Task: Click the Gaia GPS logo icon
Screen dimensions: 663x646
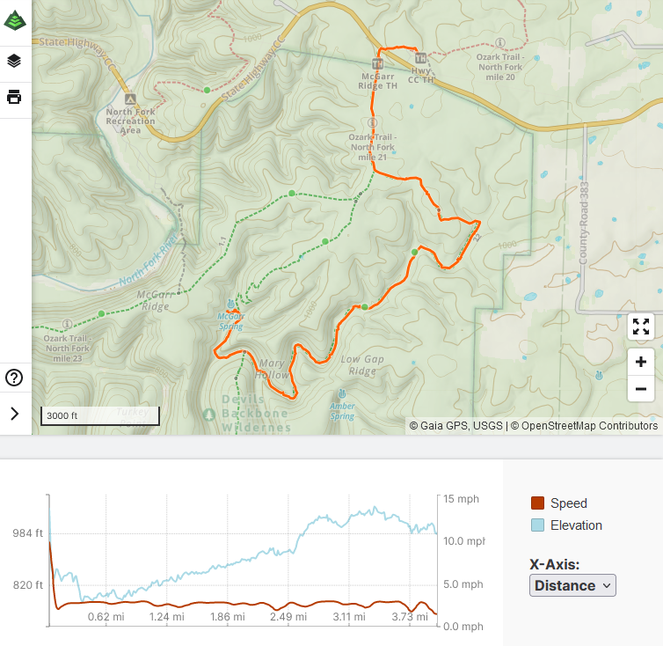Action: pyautogui.click(x=15, y=17)
